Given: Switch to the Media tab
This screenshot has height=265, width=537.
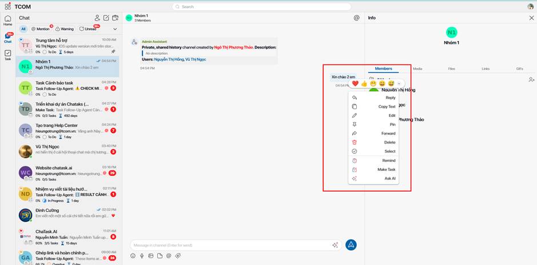Looking at the screenshot, I should [417, 68].
